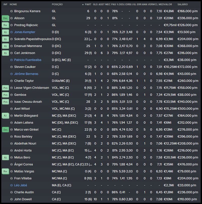This screenshot has width=202, height=204.
Task: Click the Des badge for Marco van Ginkel
Action: [x=5, y=129]
